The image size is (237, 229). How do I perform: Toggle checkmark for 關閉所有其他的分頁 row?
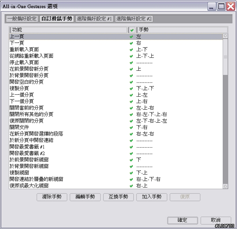coord(131,114)
